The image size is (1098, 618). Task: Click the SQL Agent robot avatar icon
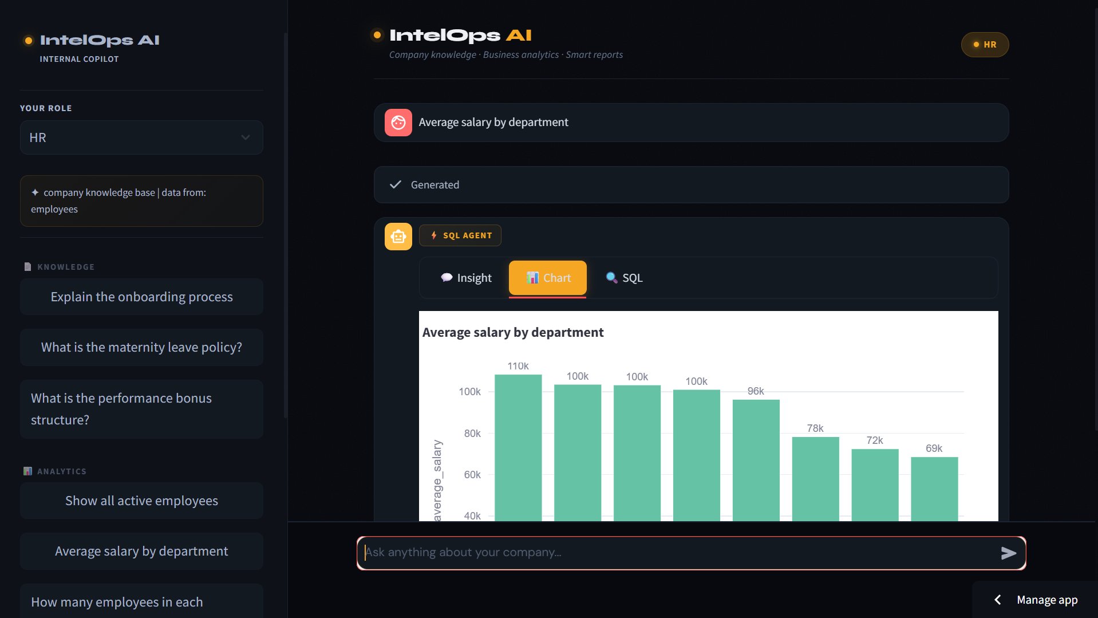pyautogui.click(x=398, y=236)
